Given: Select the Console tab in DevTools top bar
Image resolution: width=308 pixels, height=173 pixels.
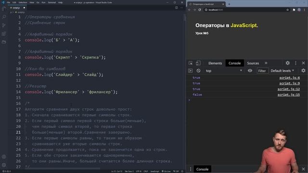Looking at the screenshot, I should [x=234, y=63].
